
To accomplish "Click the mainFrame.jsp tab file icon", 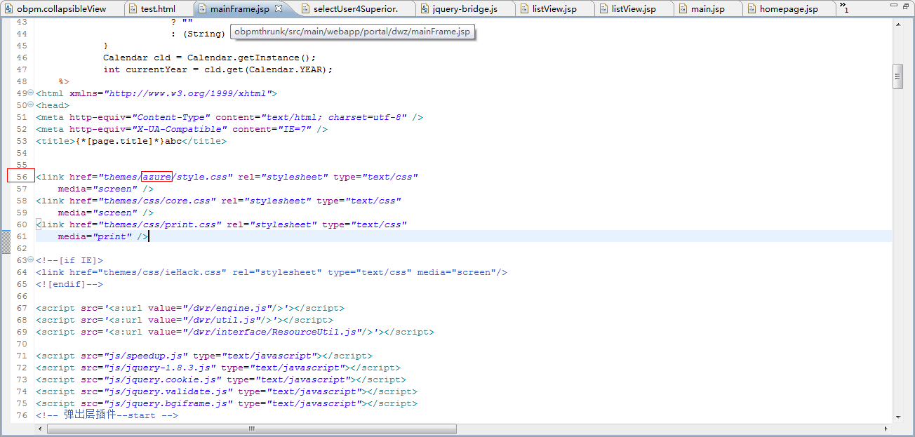I will pos(202,9).
